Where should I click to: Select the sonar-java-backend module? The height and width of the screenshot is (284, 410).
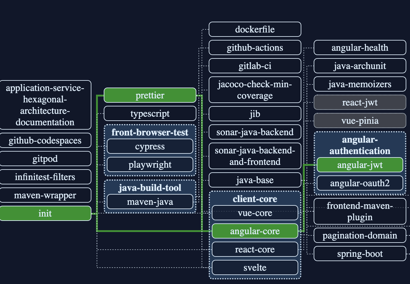point(255,132)
